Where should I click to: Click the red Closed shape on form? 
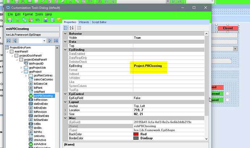228,28
